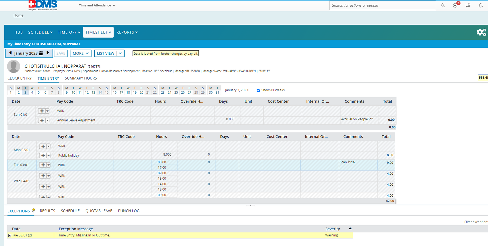The height and width of the screenshot is (246, 488).
Task: Open the chat messages icon
Action: click(x=468, y=5)
